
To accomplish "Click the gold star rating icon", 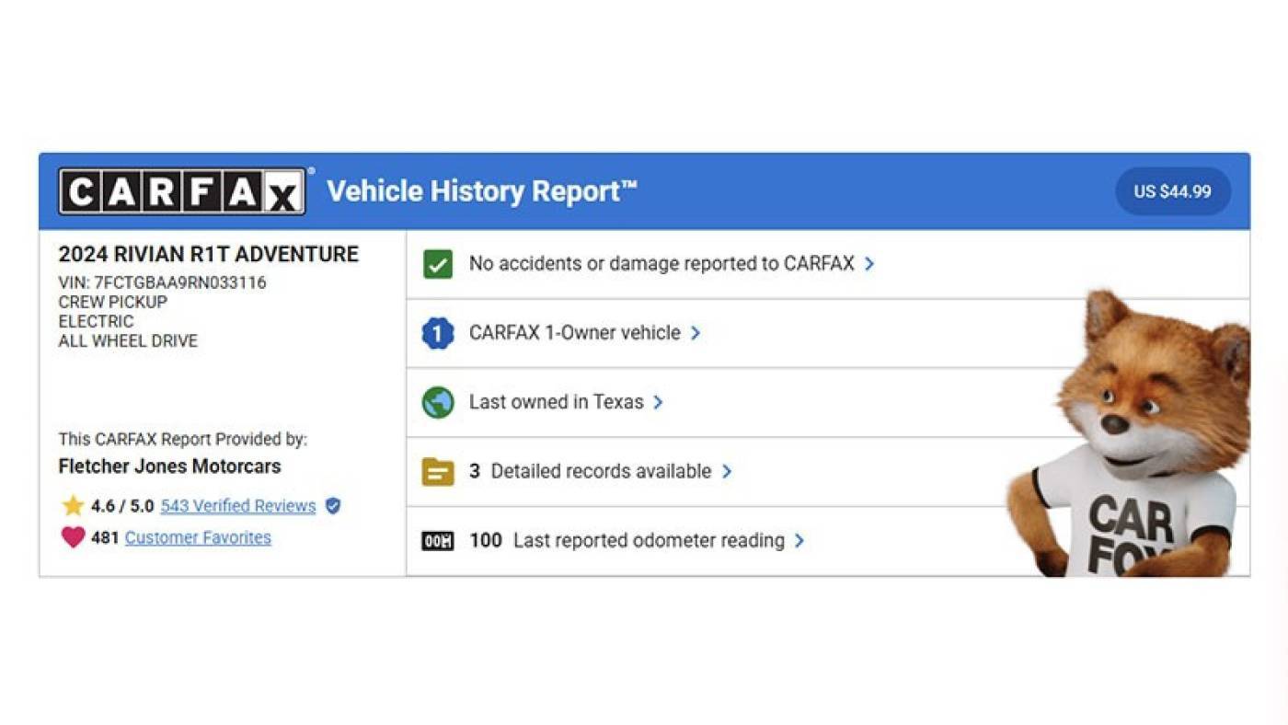I will (x=73, y=505).
